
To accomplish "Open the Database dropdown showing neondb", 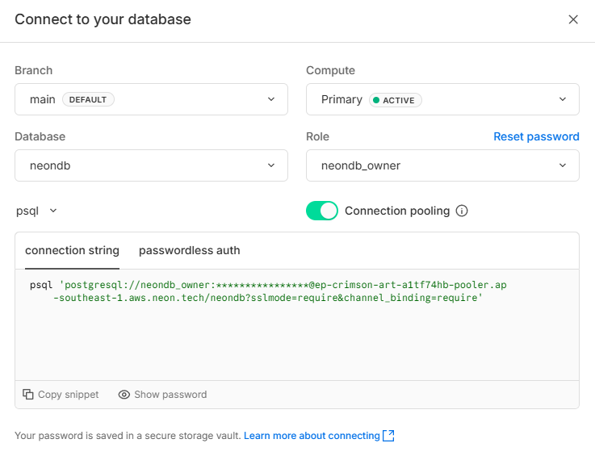I will click(151, 165).
